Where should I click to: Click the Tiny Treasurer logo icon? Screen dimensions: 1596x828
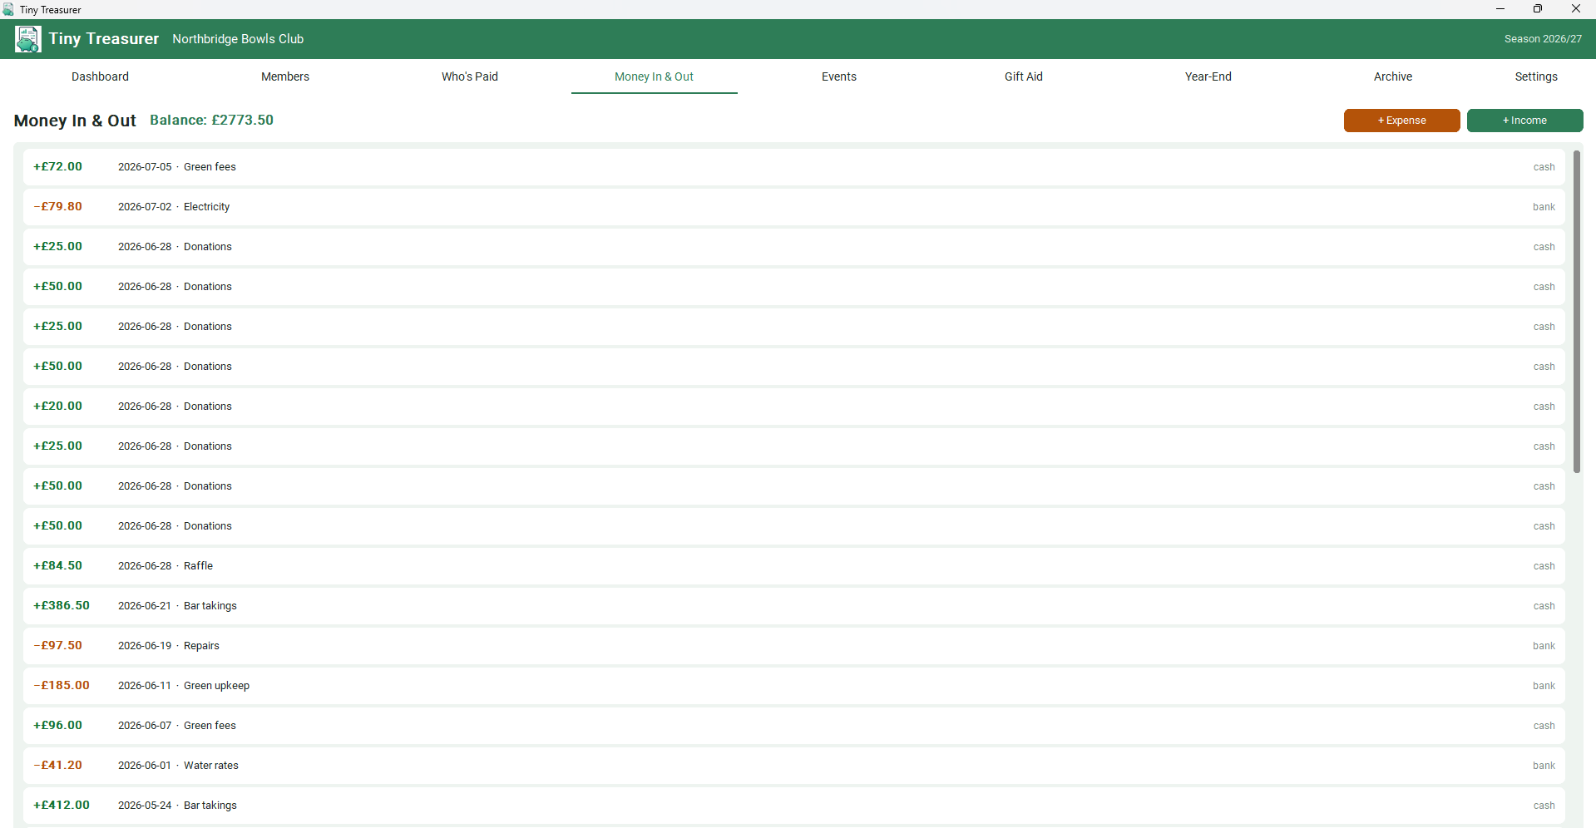coord(27,39)
